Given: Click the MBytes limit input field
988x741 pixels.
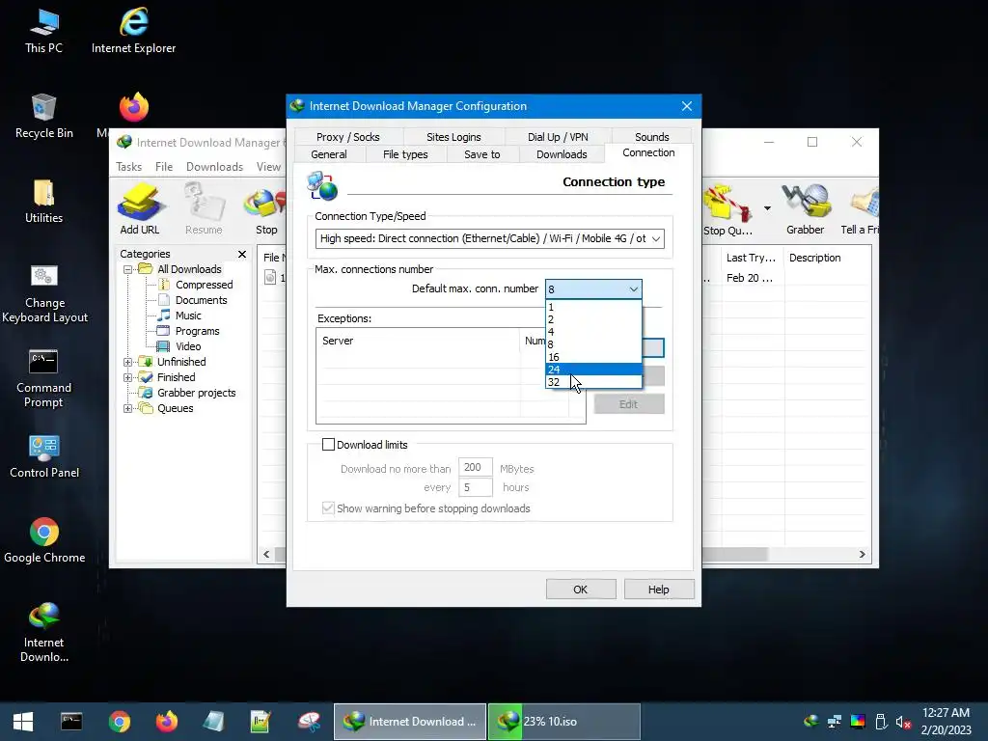Looking at the screenshot, I should [475, 468].
